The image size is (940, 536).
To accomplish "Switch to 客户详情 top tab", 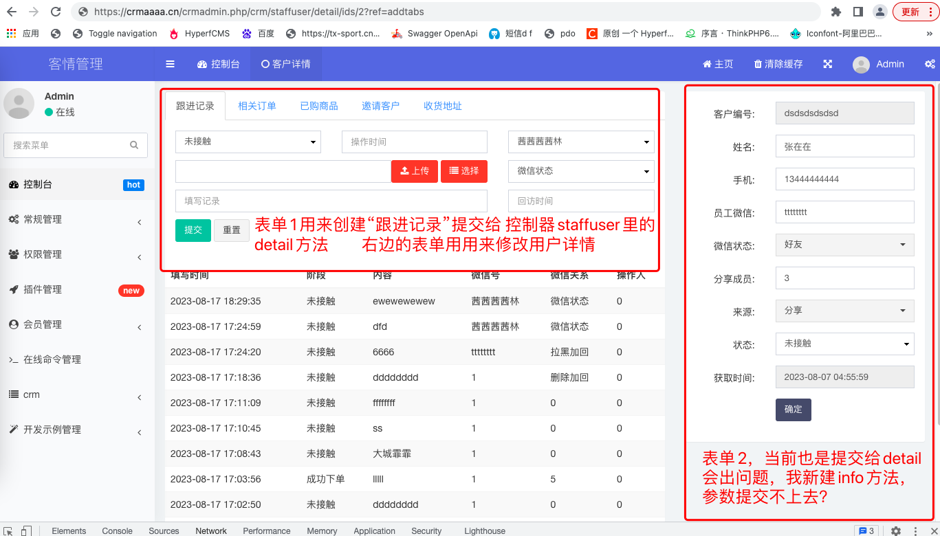I will point(286,64).
